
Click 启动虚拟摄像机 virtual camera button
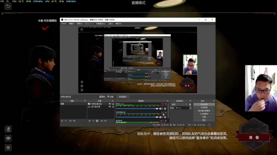point(204,111)
